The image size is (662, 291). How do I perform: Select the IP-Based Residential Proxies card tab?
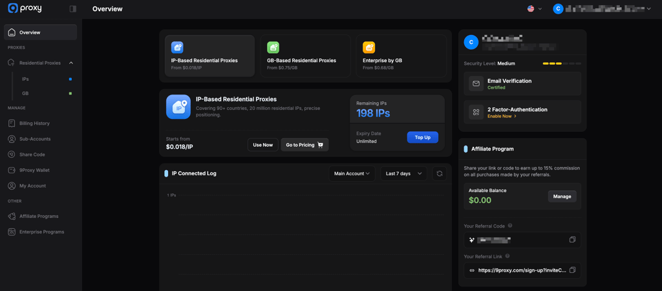pos(210,56)
